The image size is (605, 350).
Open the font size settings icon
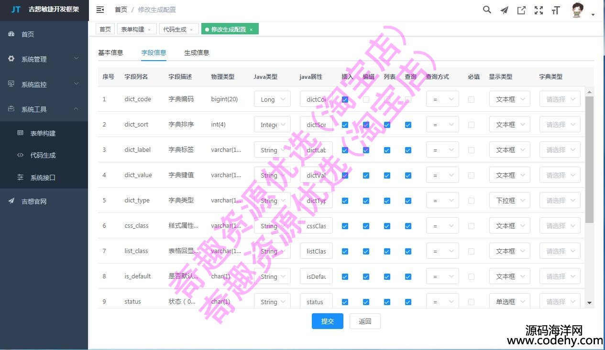[556, 10]
